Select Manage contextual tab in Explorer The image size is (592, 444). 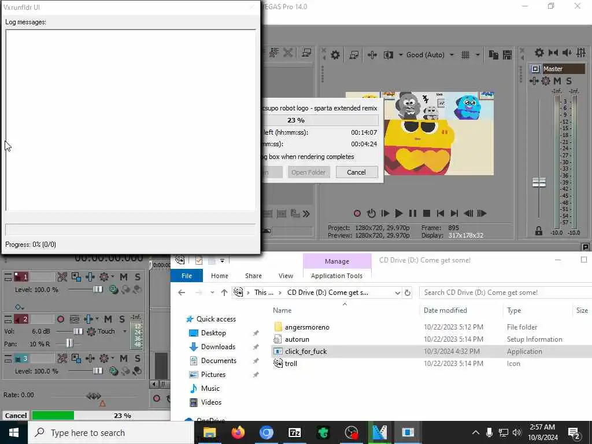[337, 261]
